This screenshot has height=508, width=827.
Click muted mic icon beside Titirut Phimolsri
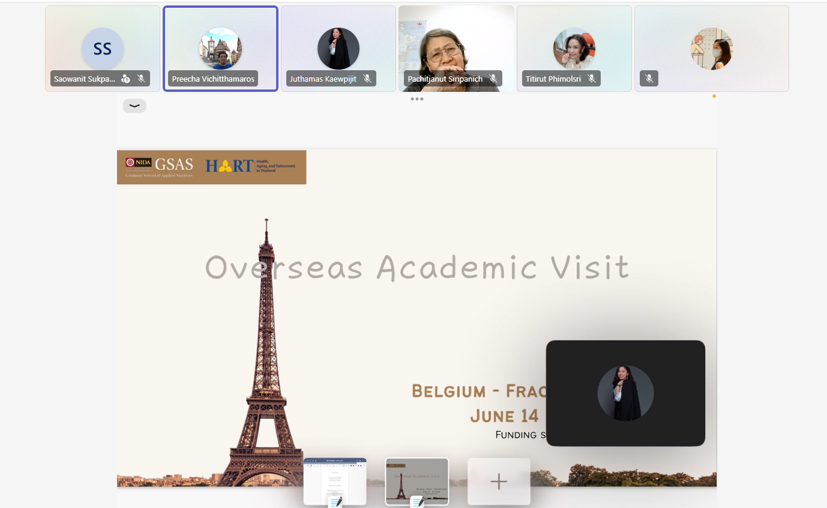[592, 79]
